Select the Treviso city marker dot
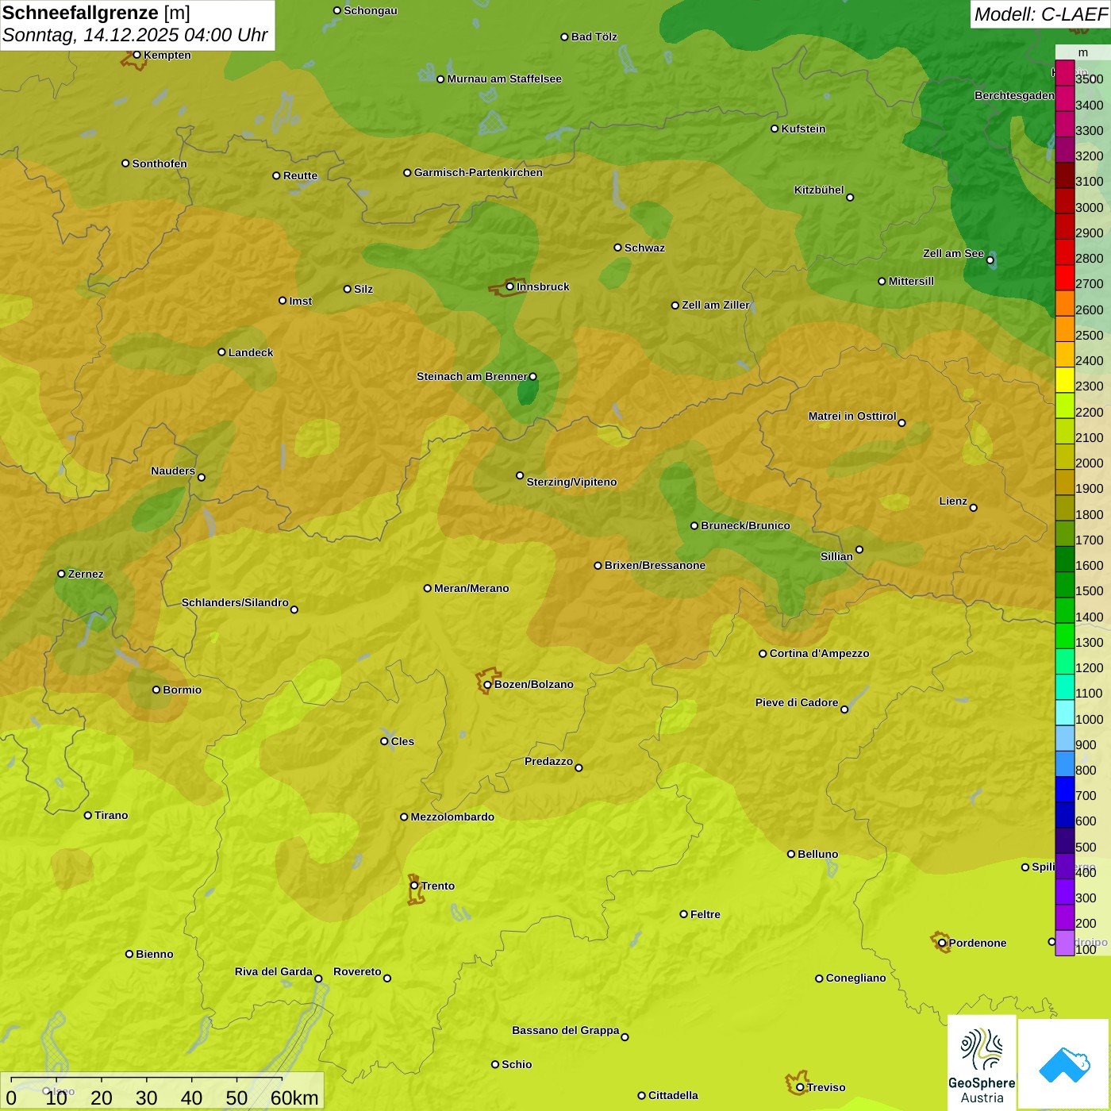 coord(800,1087)
